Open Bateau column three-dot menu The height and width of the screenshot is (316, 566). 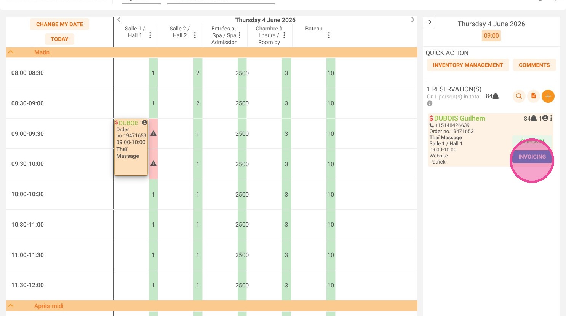pyautogui.click(x=329, y=35)
